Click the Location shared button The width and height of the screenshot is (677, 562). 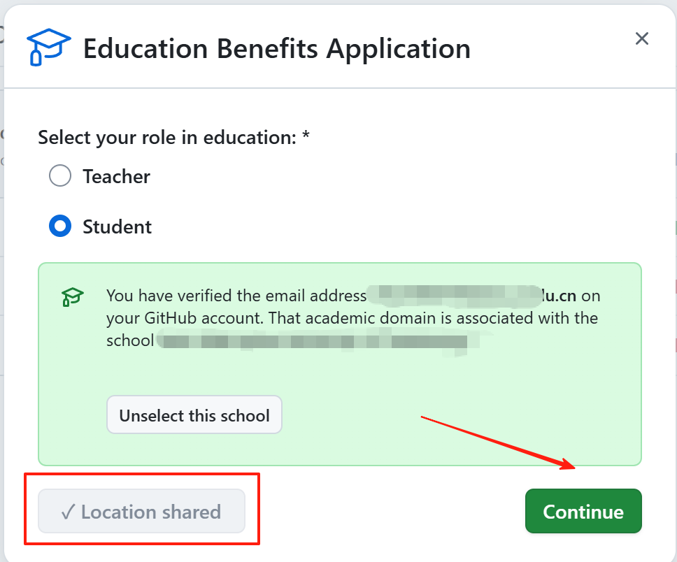(x=141, y=512)
